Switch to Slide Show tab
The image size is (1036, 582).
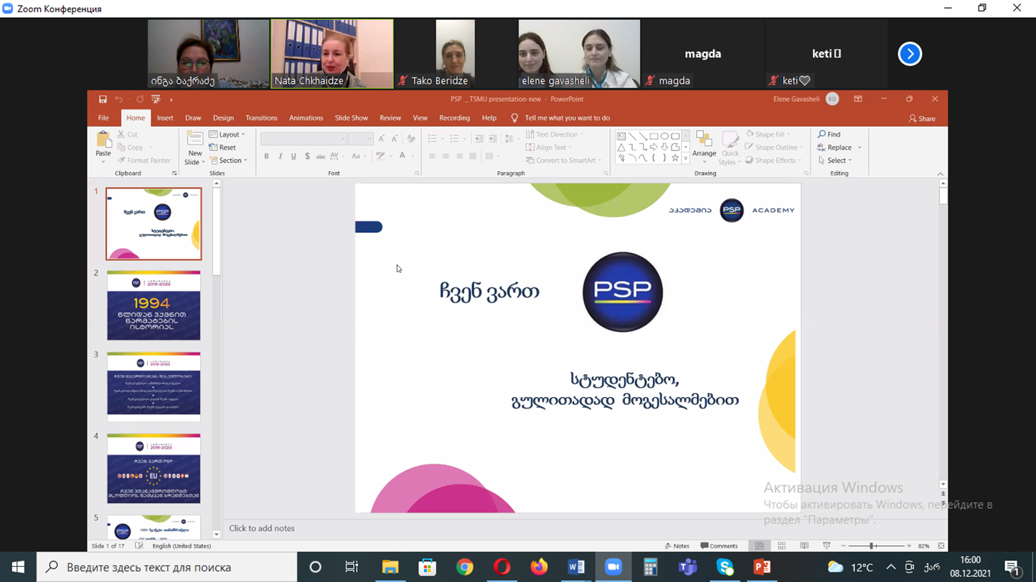[x=352, y=118]
